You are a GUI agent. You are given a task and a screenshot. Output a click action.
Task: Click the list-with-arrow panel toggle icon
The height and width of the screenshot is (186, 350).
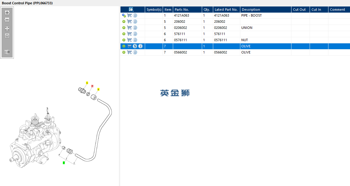pyautogui.click(x=7, y=52)
